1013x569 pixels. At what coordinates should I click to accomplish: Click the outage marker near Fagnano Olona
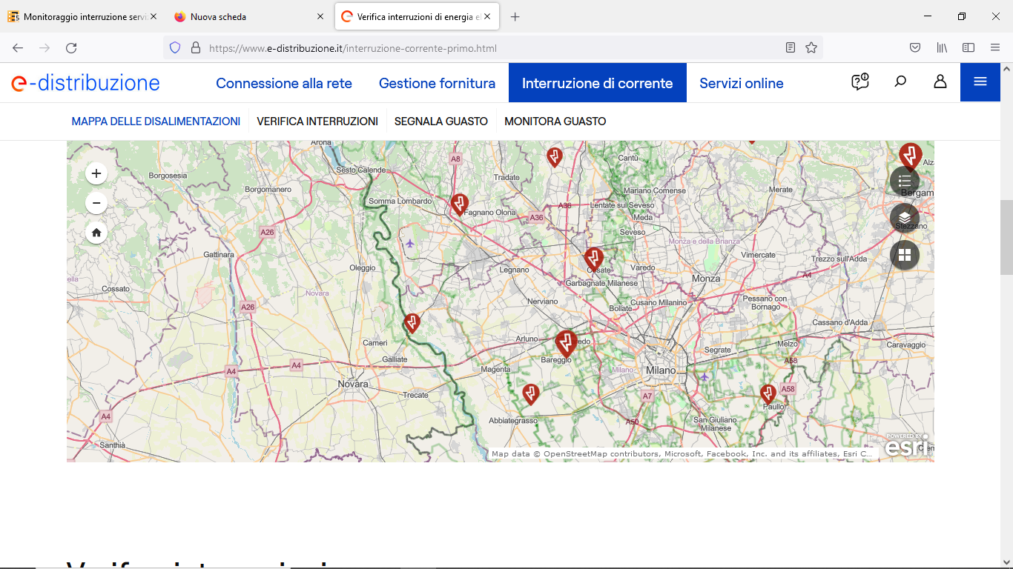click(x=460, y=203)
